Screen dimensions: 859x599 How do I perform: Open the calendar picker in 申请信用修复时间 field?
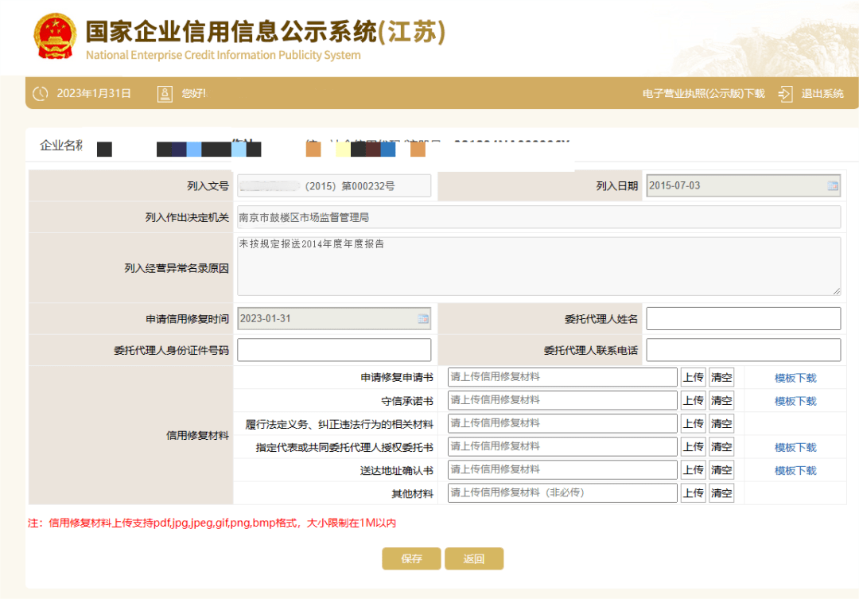click(x=422, y=318)
